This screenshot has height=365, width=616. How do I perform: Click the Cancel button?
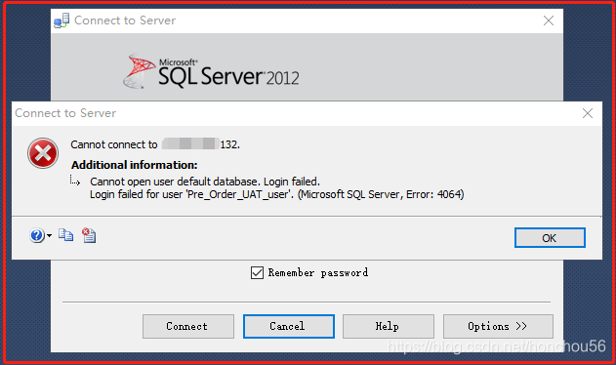[289, 326]
